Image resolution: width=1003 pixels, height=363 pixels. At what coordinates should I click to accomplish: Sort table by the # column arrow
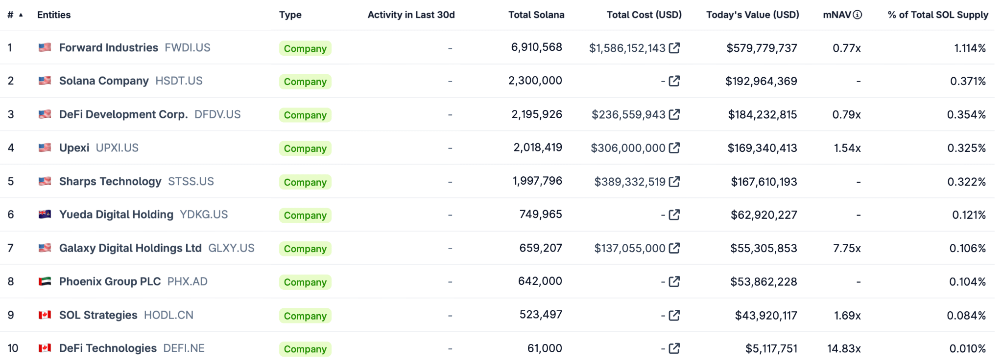click(x=21, y=15)
